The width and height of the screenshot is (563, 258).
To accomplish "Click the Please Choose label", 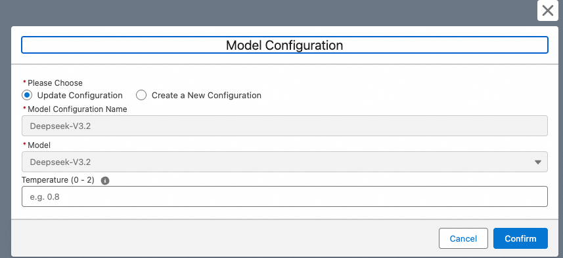I will (x=55, y=83).
